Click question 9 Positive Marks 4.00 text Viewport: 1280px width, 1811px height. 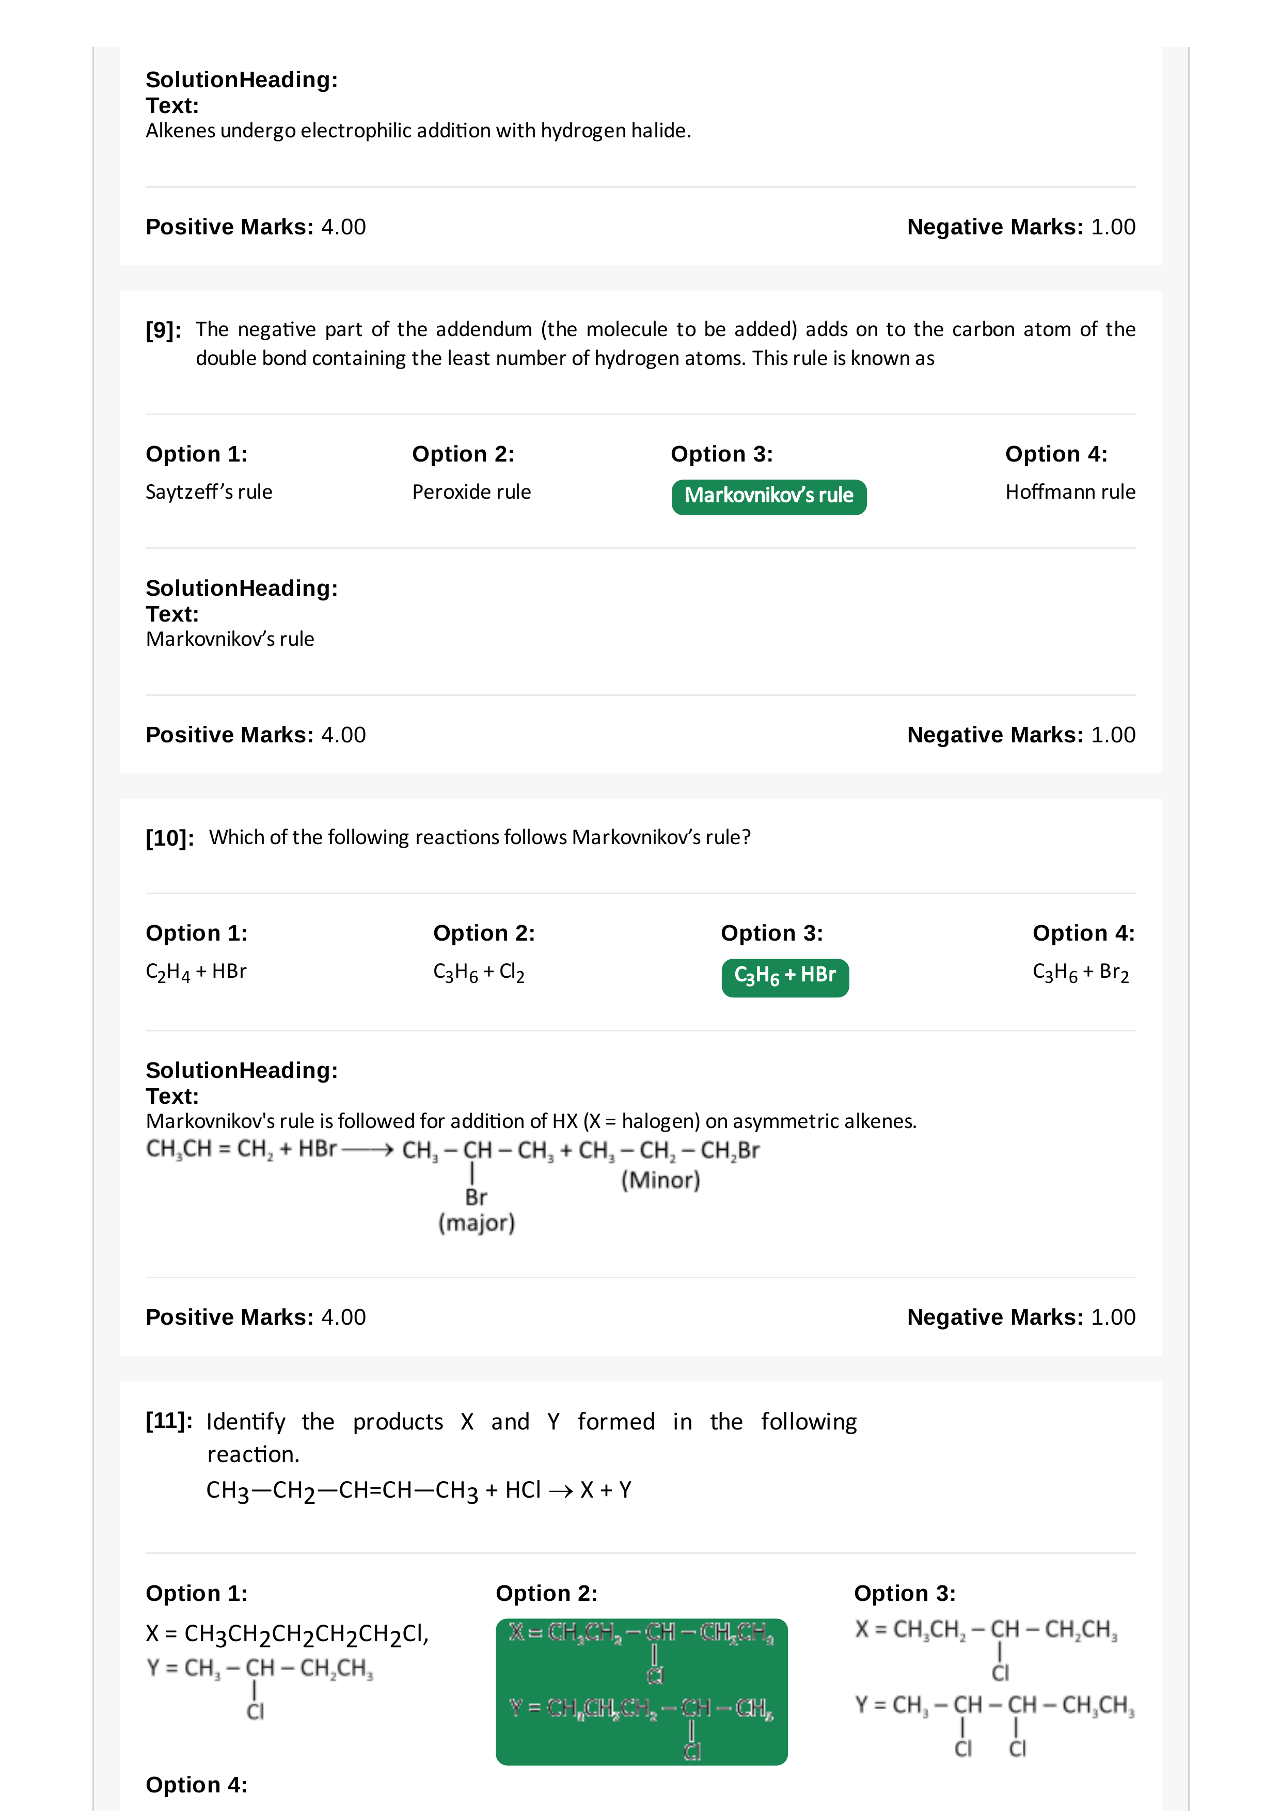[x=256, y=735]
